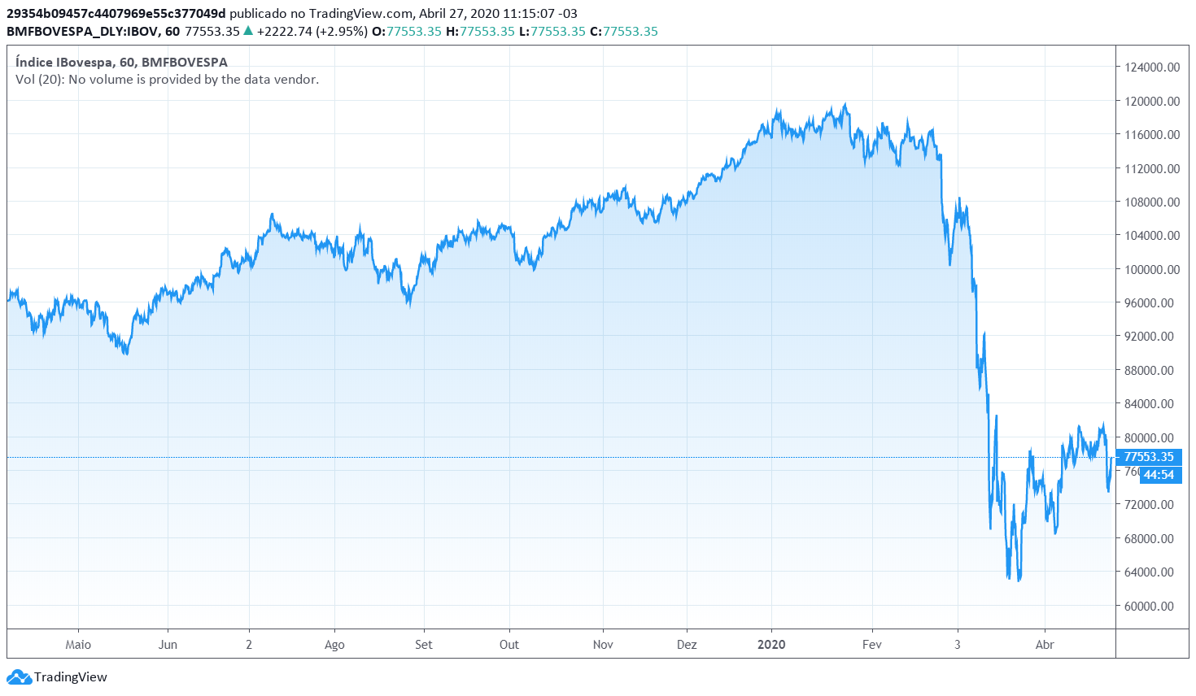Click "Fev" on the time axis

pyautogui.click(x=872, y=643)
